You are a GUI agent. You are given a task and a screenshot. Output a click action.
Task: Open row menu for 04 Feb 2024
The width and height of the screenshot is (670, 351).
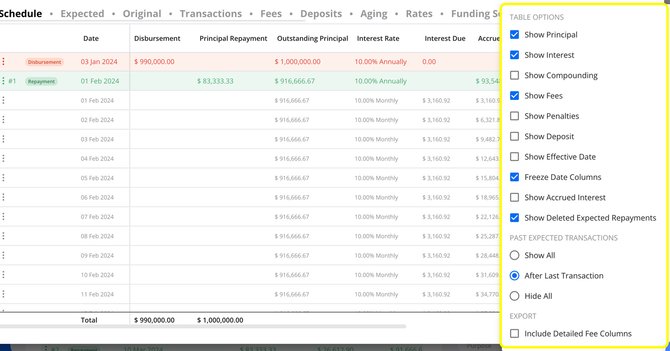pos(4,158)
